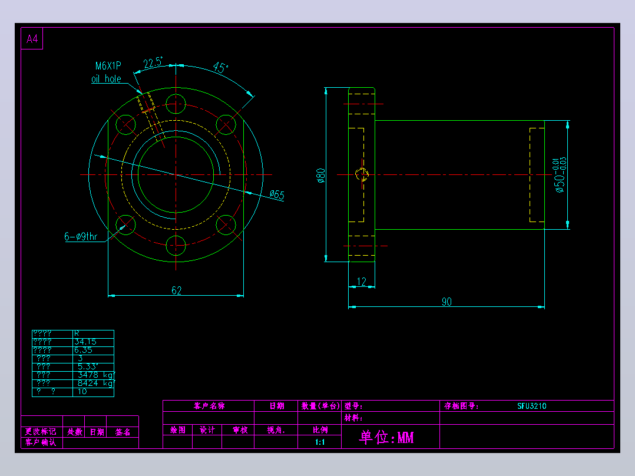Select the 90 overall length dimension
The image size is (635, 476).
click(x=447, y=302)
